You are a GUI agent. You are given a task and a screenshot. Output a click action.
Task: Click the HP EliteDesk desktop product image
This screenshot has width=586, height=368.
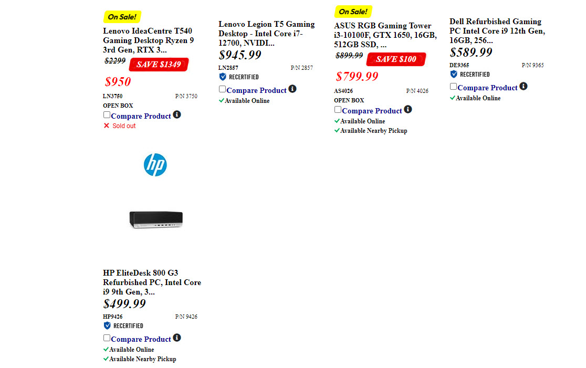point(156,219)
